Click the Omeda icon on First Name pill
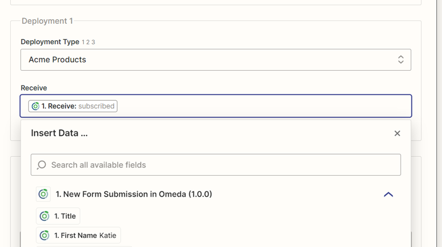 (x=44, y=235)
